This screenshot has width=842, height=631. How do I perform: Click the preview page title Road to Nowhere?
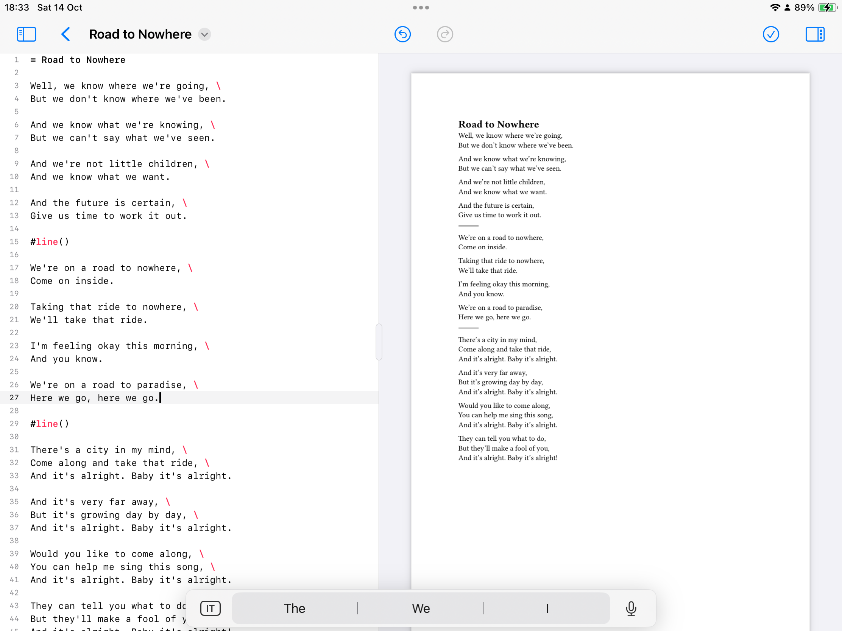pos(498,124)
